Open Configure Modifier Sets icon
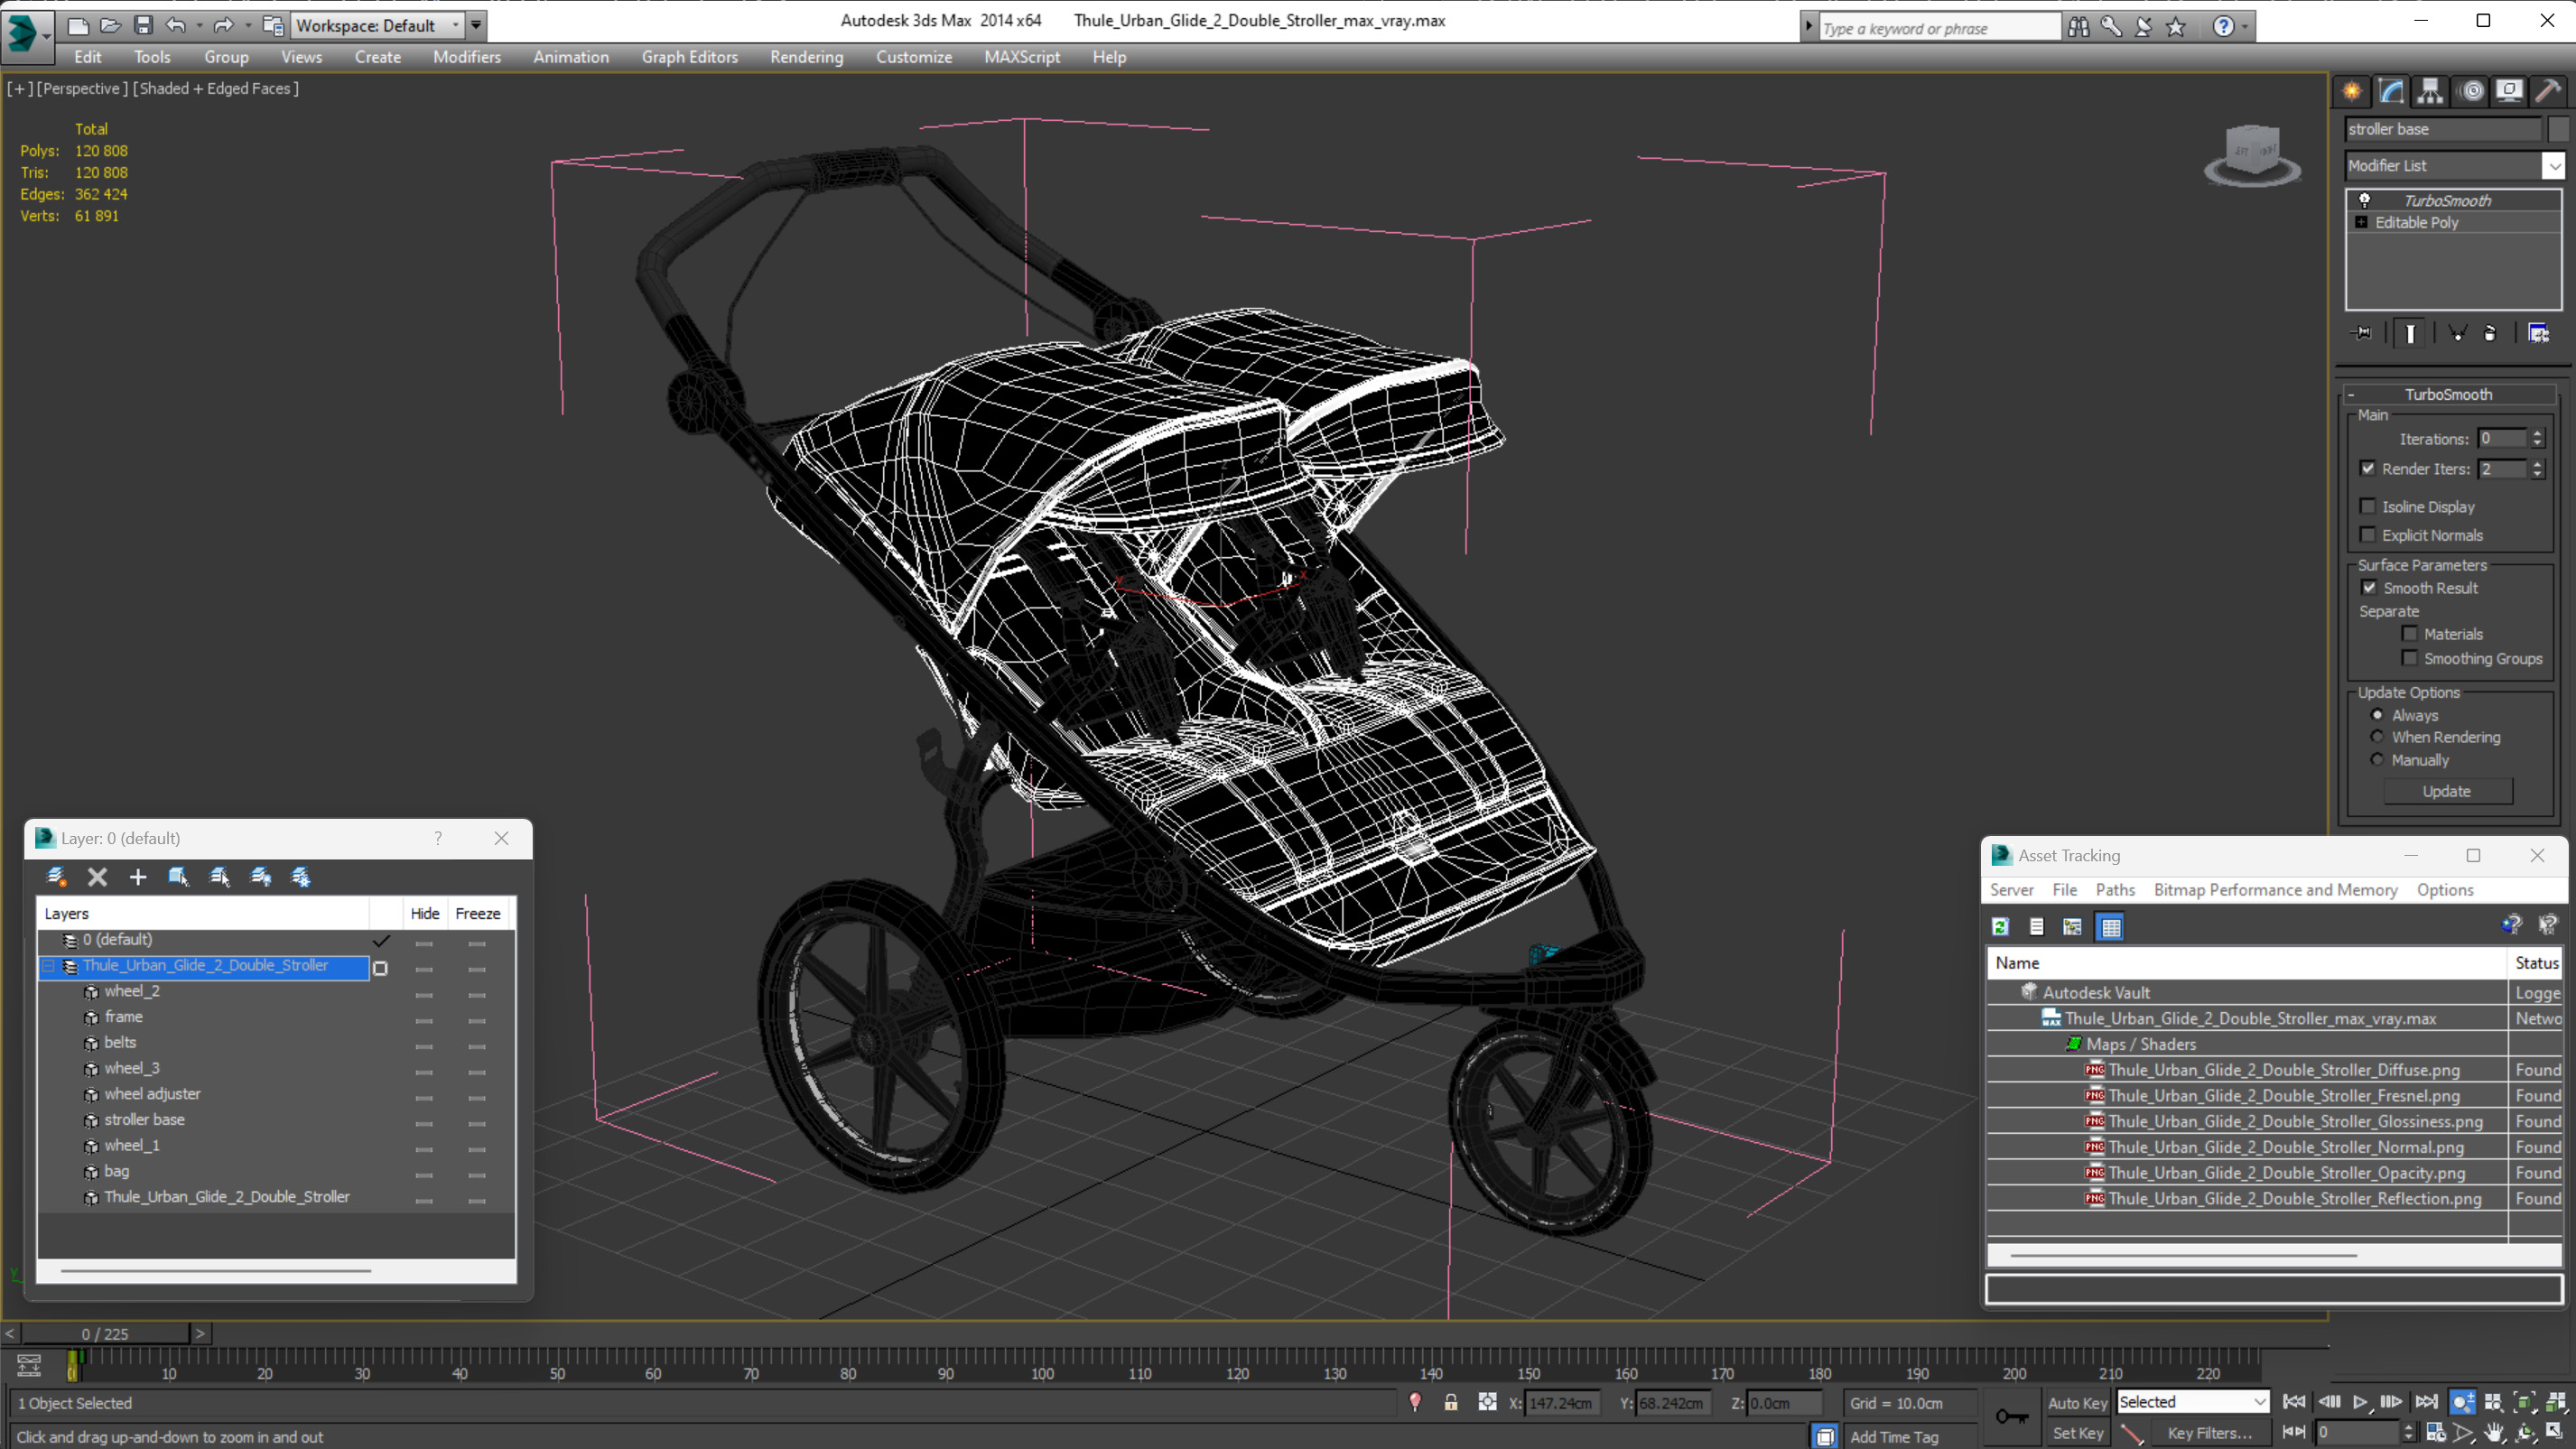The width and height of the screenshot is (2576, 1449). tap(2538, 333)
